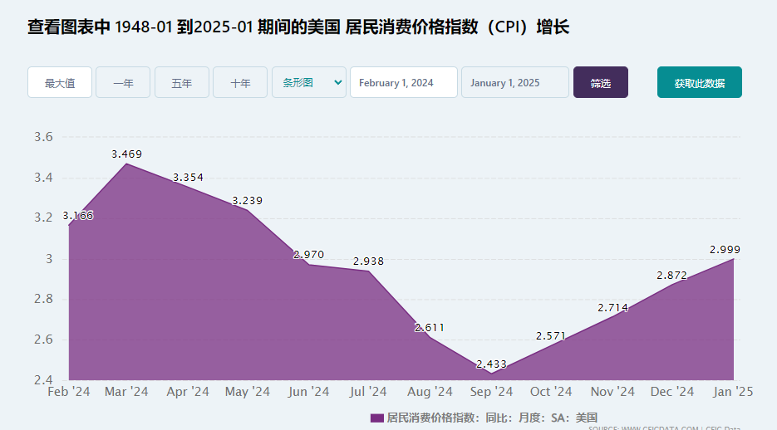The height and width of the screenshot is (430, 777).
Task: Select the 2.999 data point for Jan '25
Action: (x=725, y=250)
